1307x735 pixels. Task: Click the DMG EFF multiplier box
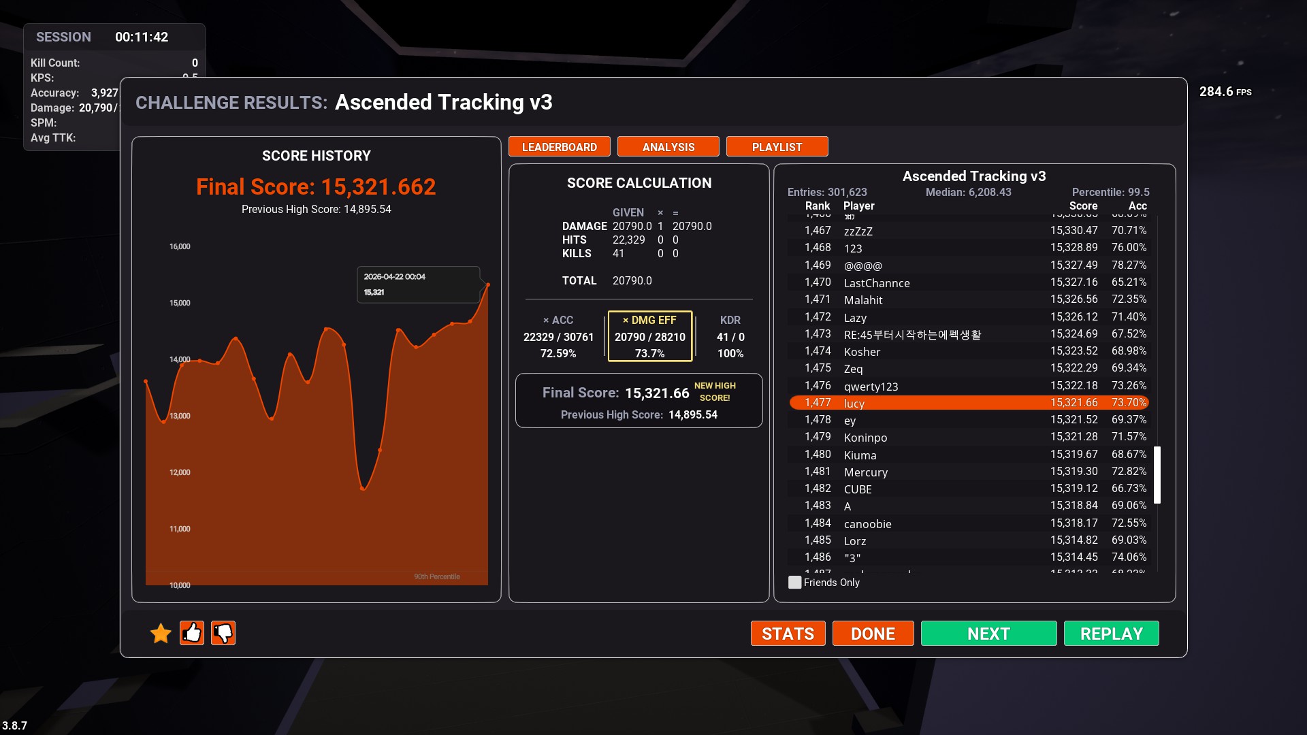point(649,336)
